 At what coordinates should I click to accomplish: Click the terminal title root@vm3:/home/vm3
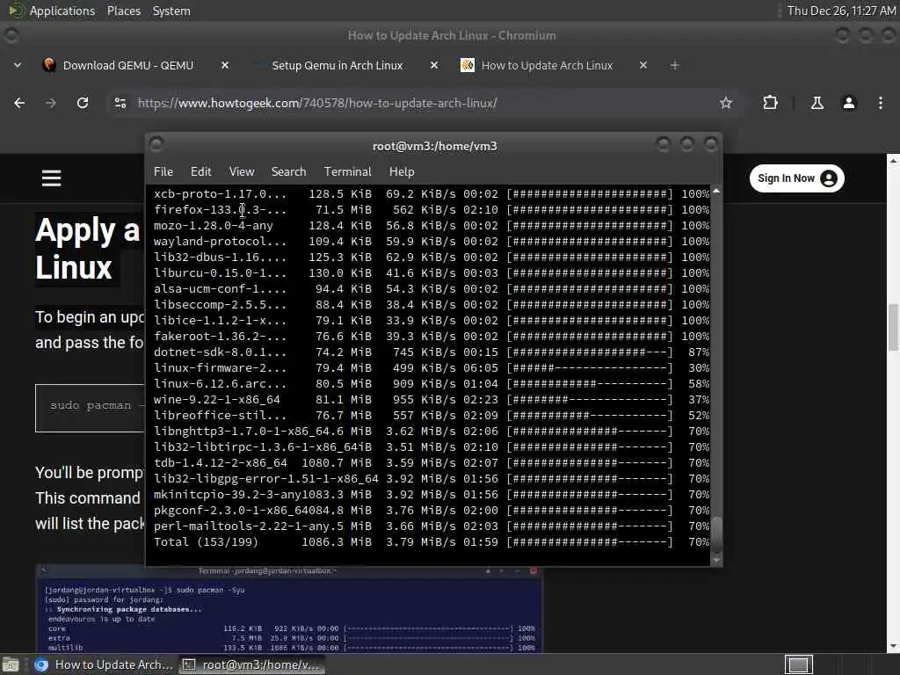click(x=434, y=146)
